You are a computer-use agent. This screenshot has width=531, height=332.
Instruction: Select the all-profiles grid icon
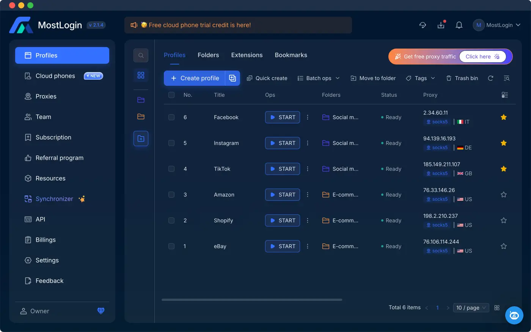coord(141,75)
